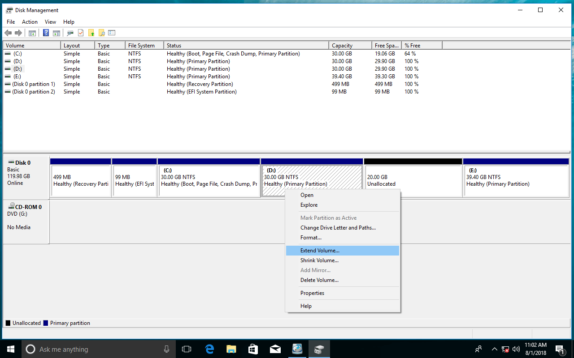This screenshot has width=574, height=358.
Task: Open Properties from the context menu
Action: coord(312,293)
